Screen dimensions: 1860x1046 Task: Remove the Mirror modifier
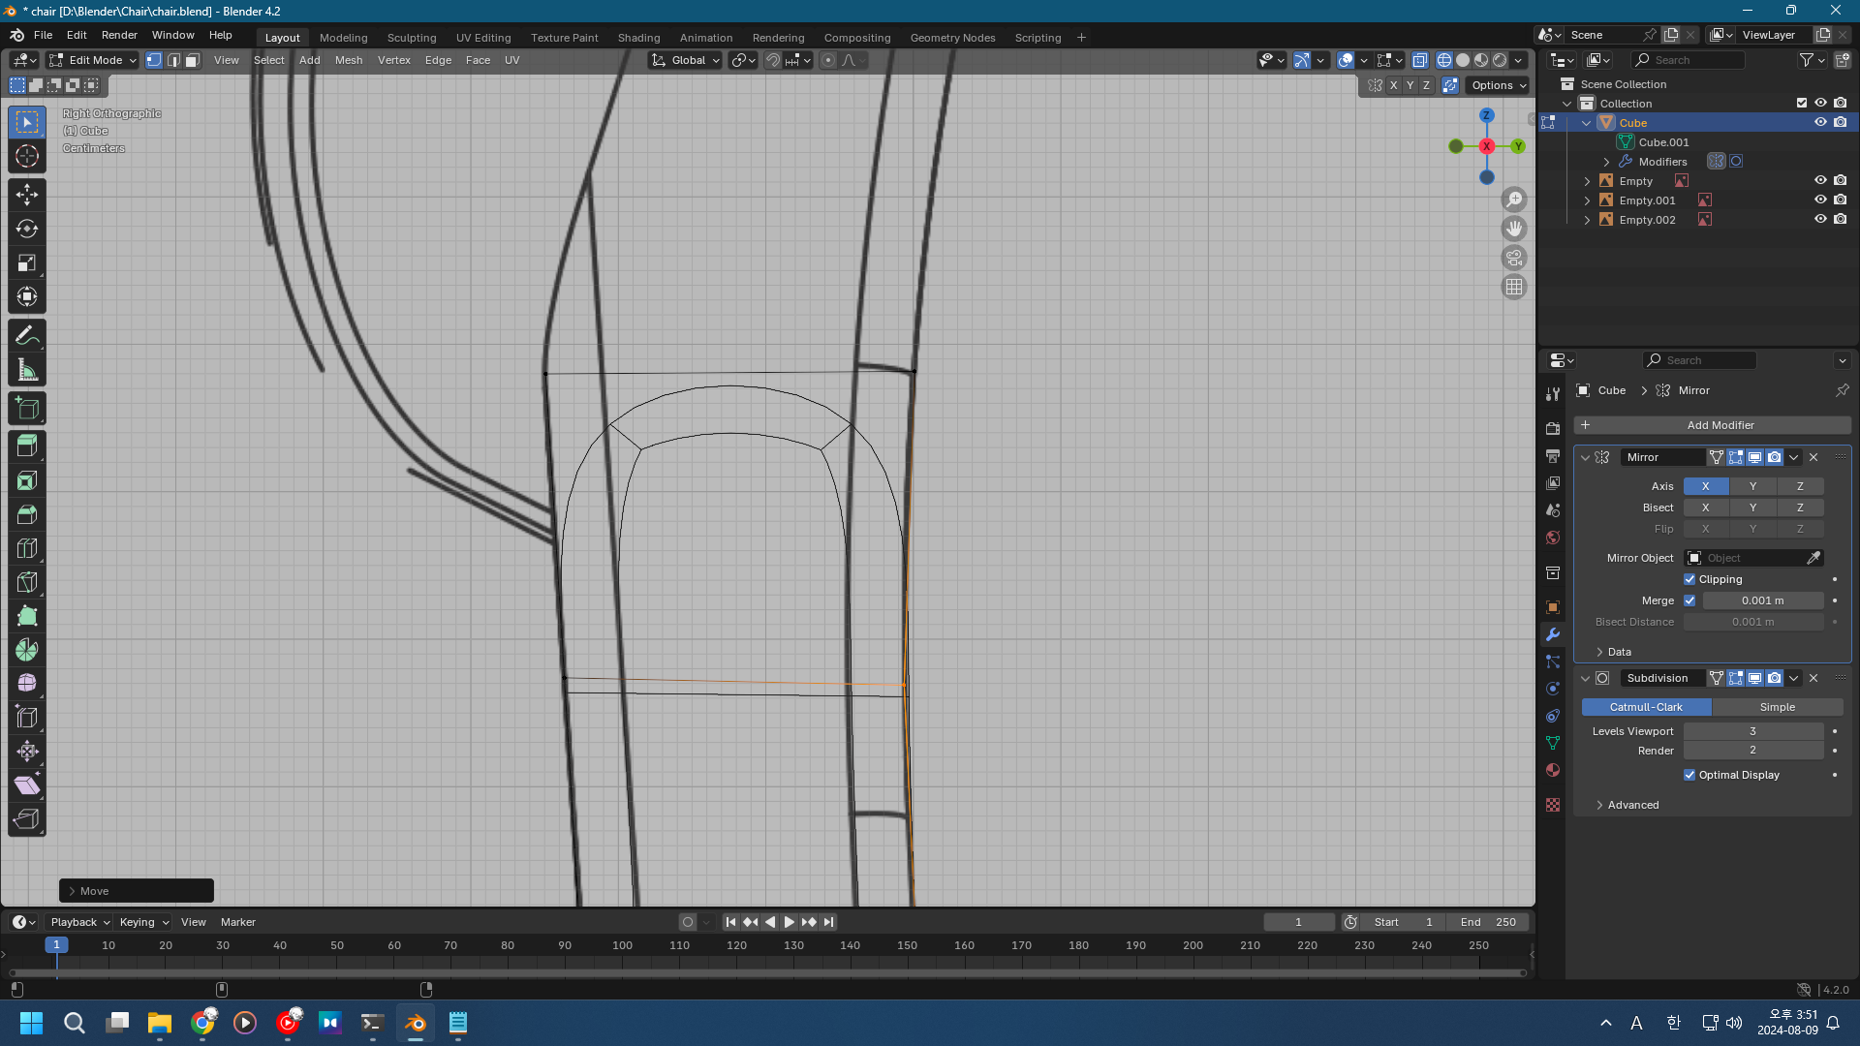(x=1813, y=457)
